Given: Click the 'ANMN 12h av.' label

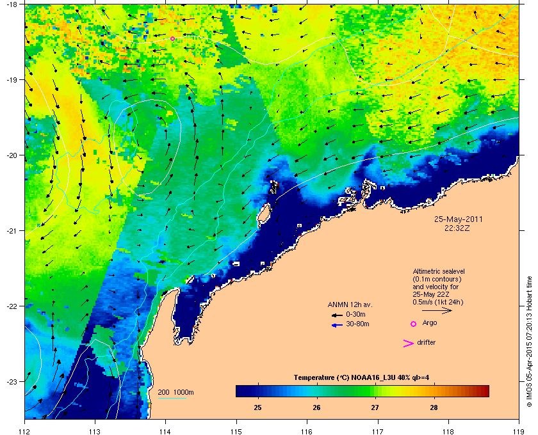Looking at the screenshot, I should 350,304.
